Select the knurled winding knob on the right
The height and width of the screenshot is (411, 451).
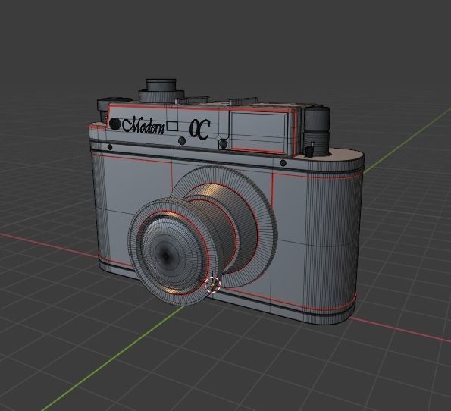pos(316,131)
